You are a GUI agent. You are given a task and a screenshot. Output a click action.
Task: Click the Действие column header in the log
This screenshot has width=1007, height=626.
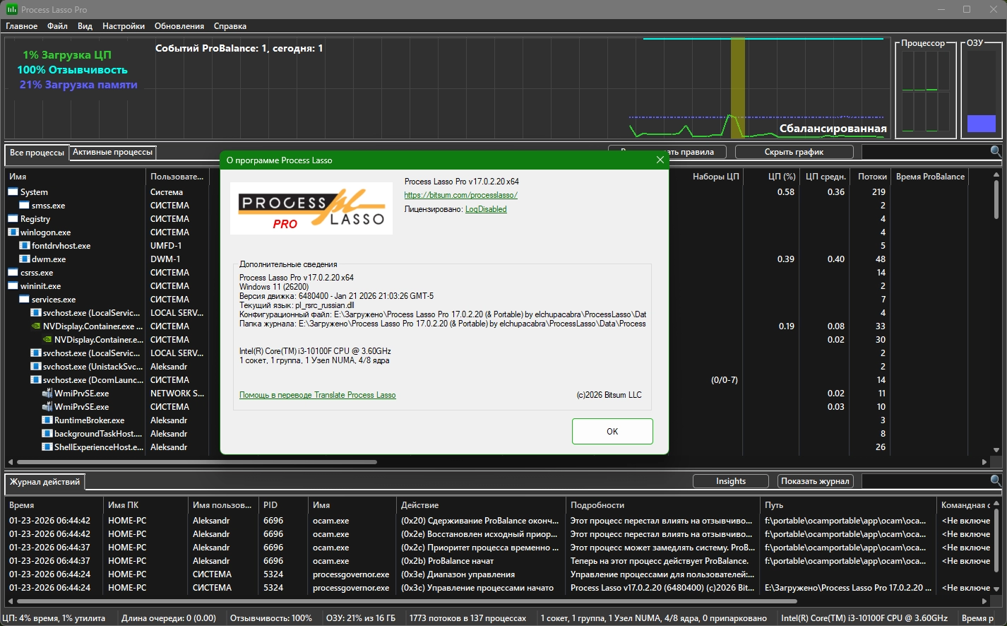pos(481,505)
